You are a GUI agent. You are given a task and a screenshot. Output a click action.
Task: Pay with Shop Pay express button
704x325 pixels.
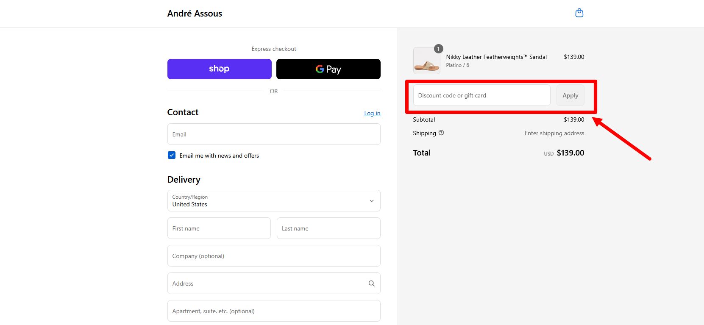tap(219, 69)
